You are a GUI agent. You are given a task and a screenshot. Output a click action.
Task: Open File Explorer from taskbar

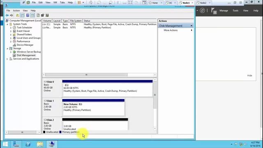[x=40, y=144]
